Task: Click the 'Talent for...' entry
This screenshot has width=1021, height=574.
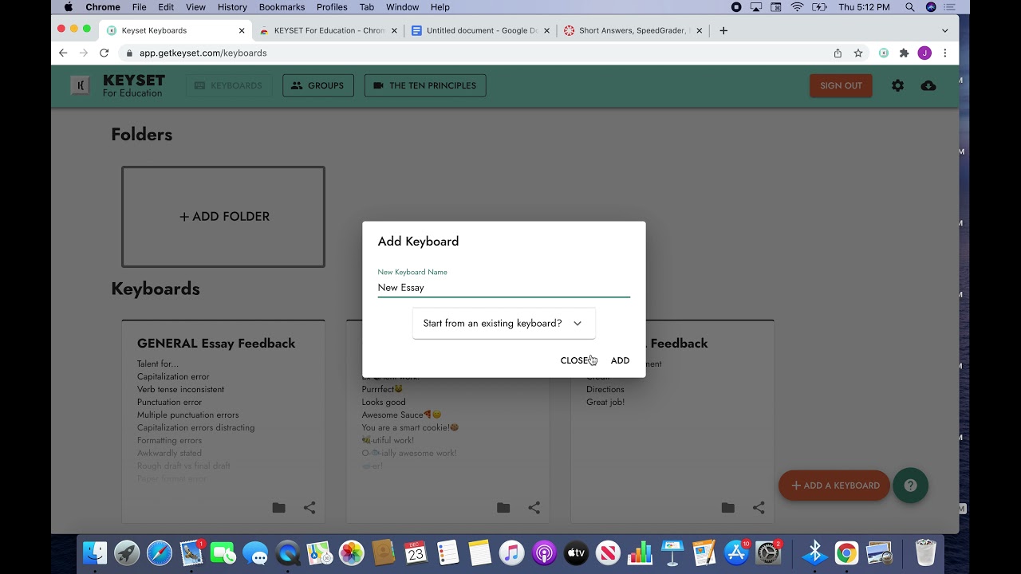Action: pos(158,364)
